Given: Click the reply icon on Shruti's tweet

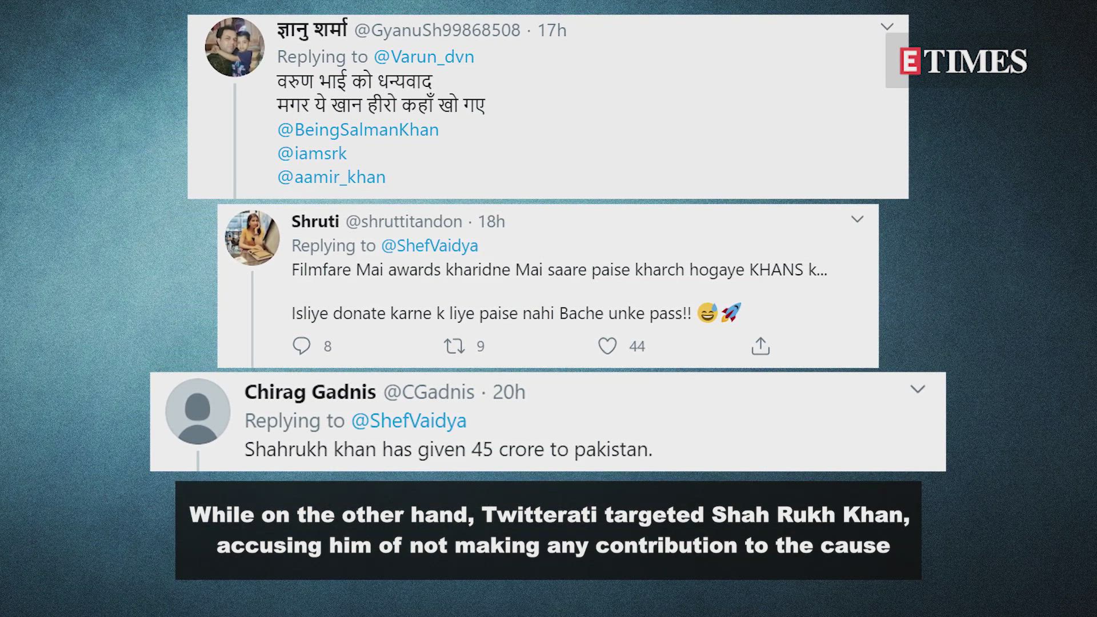Looking at the screenshot, I should click(301, 346).
